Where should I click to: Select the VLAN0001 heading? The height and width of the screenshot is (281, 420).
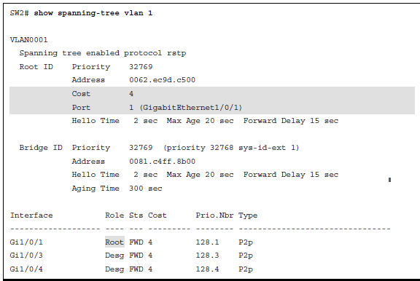(x=28, y=40)
